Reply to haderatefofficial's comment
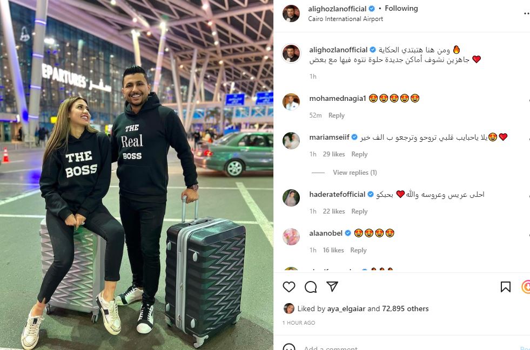Viewport: 530px width, 350px height. [x=359, y=211]
